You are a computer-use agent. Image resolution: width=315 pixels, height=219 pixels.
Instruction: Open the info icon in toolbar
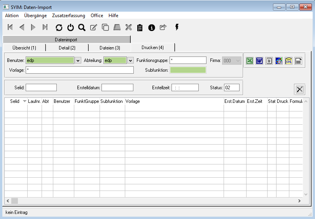point(152,27)
